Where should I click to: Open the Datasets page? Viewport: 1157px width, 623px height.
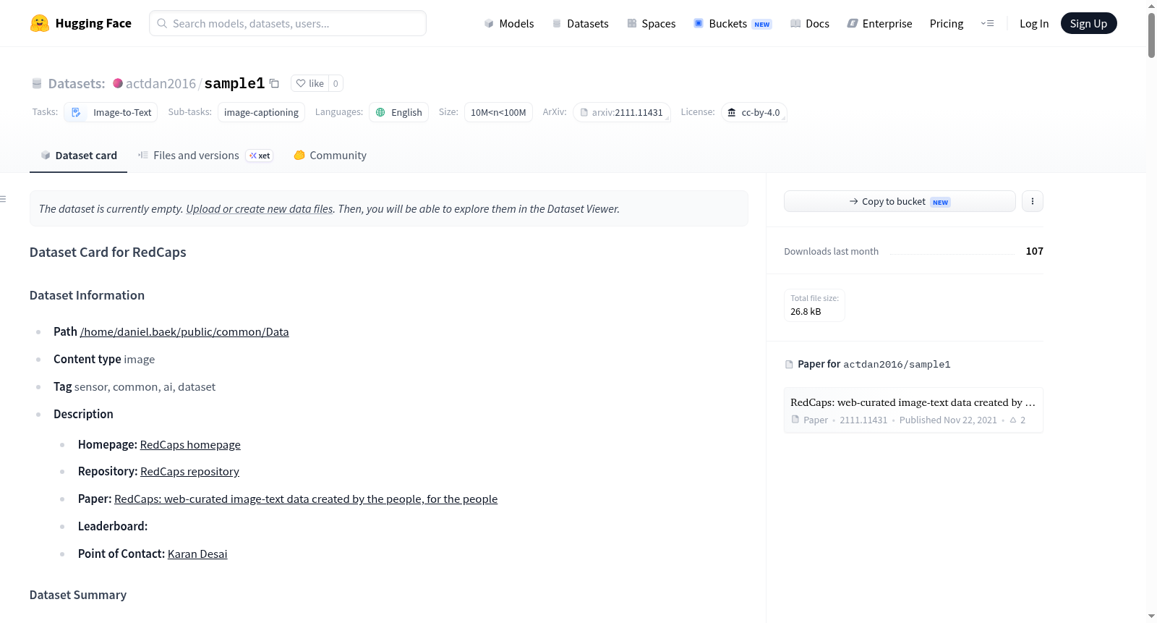click(x=580, y=23)
